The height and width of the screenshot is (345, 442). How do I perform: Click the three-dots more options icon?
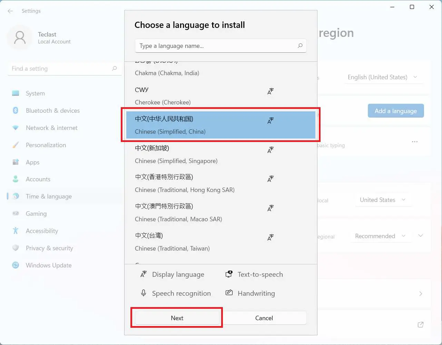pos(415,142)
